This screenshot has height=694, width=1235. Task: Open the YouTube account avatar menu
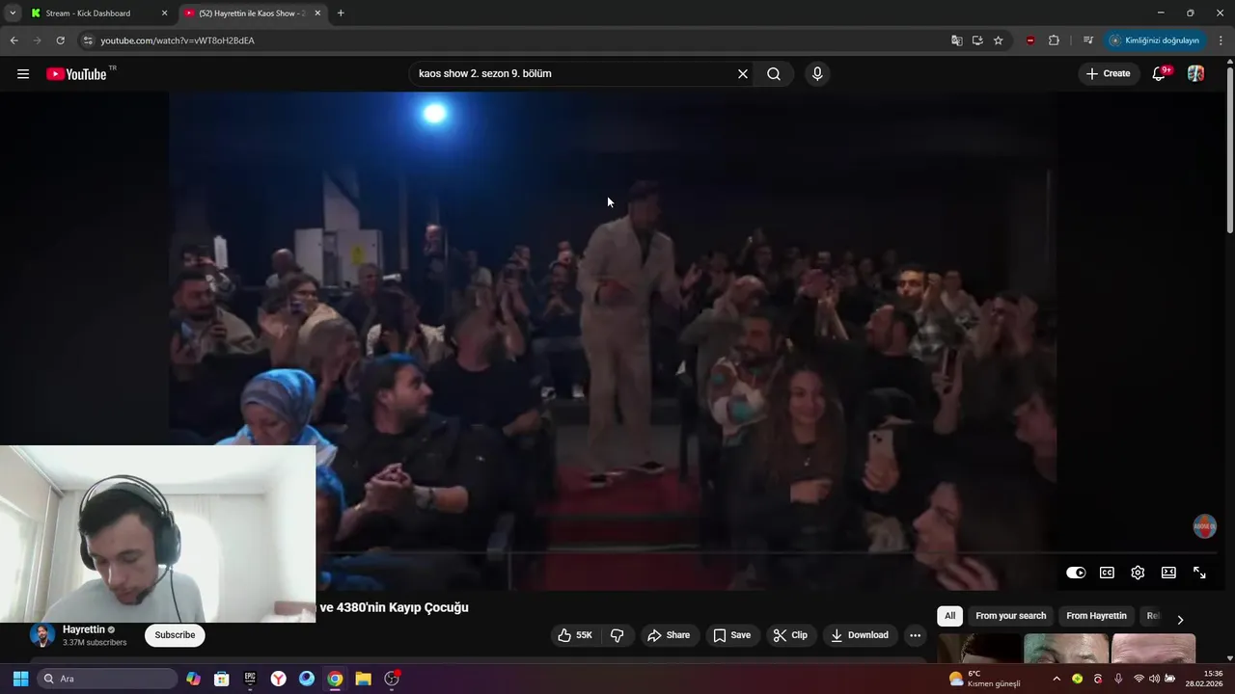click(x=1195, y=74)
